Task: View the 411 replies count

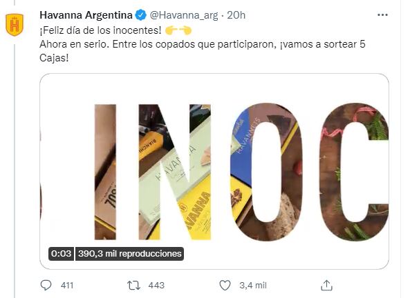Action: click(x=67, y=286)
